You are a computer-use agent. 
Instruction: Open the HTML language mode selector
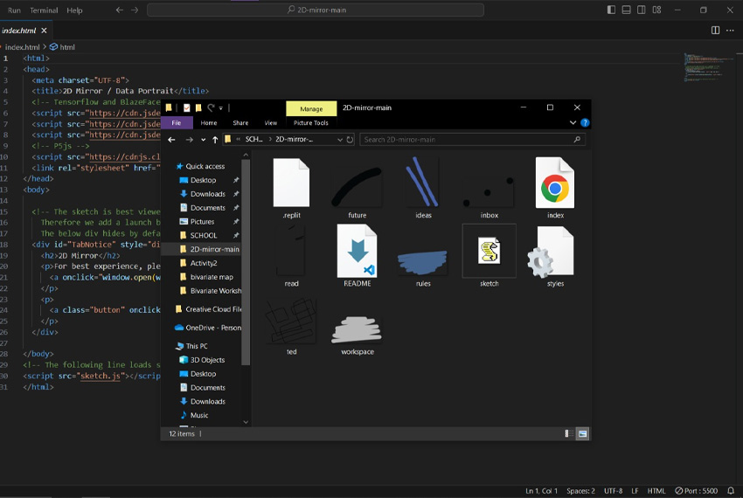coord(656,491)
